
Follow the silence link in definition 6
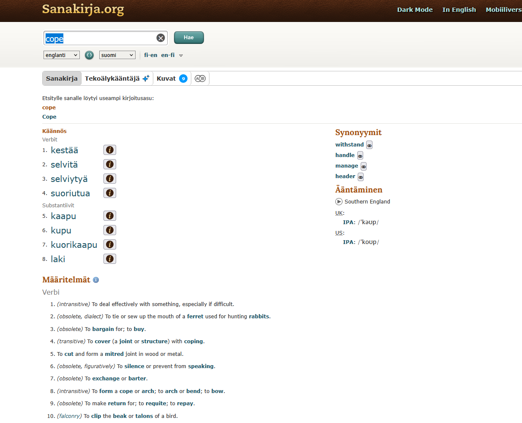click(134, 366)
